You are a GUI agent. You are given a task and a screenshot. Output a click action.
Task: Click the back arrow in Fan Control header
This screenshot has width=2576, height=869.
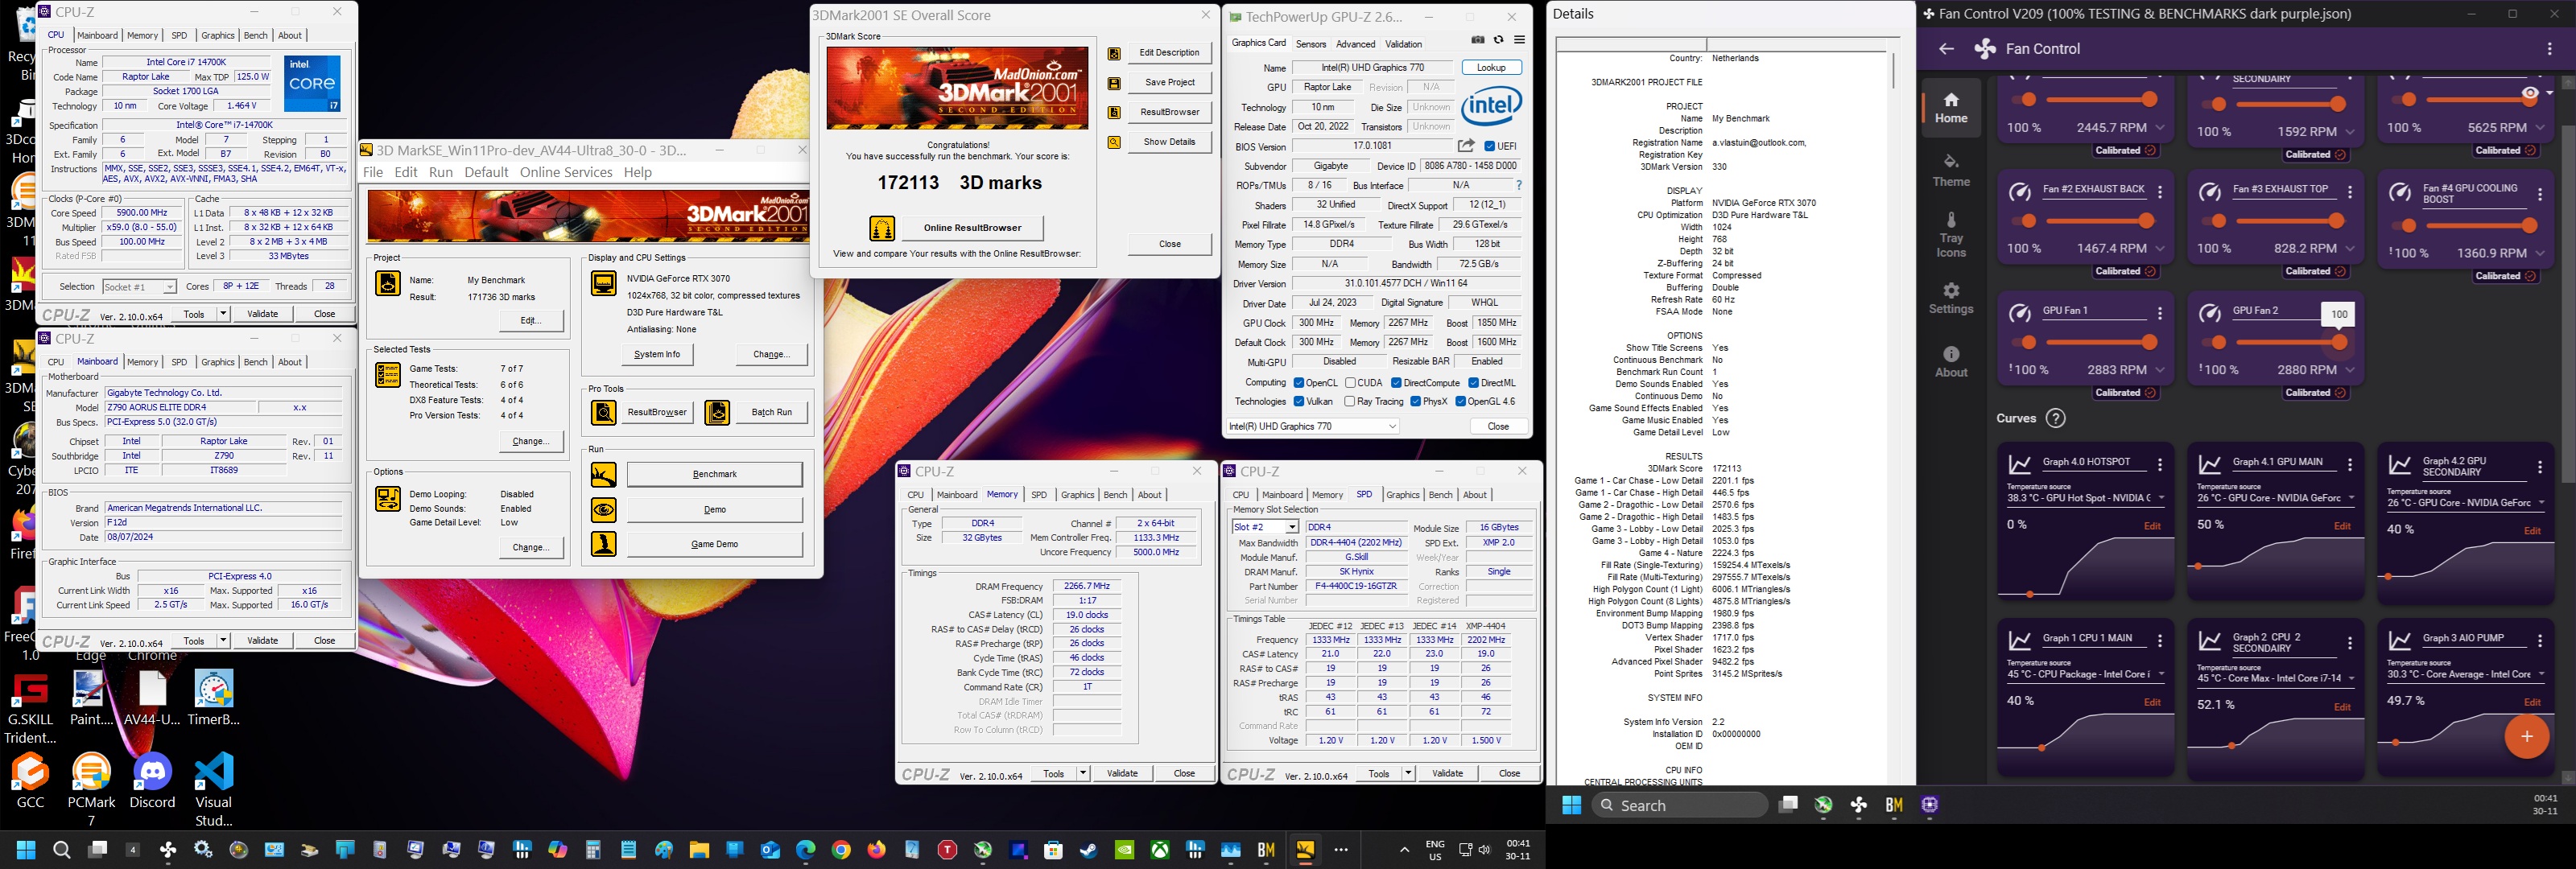[1946, 49]
